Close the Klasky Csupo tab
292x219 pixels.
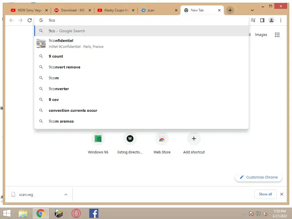pos(133,11)
